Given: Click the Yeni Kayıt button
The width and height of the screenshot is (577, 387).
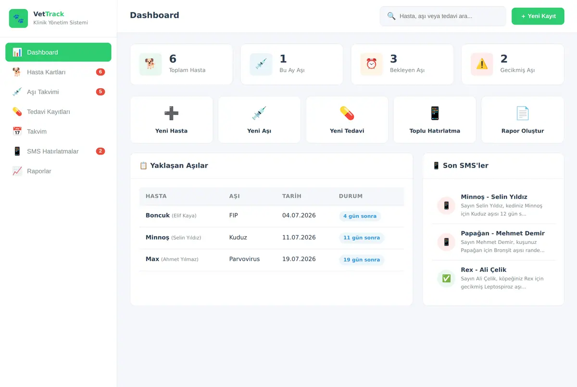Looking at the screenshot, I should point(538,16).
